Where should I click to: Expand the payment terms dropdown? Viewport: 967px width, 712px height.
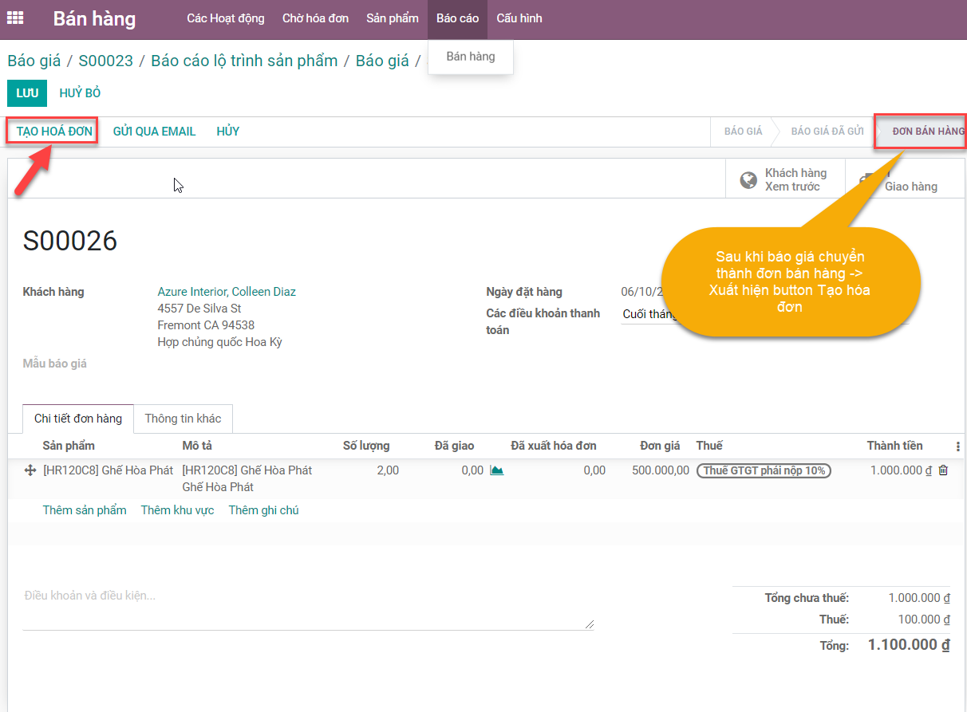[x=648, y=314]
